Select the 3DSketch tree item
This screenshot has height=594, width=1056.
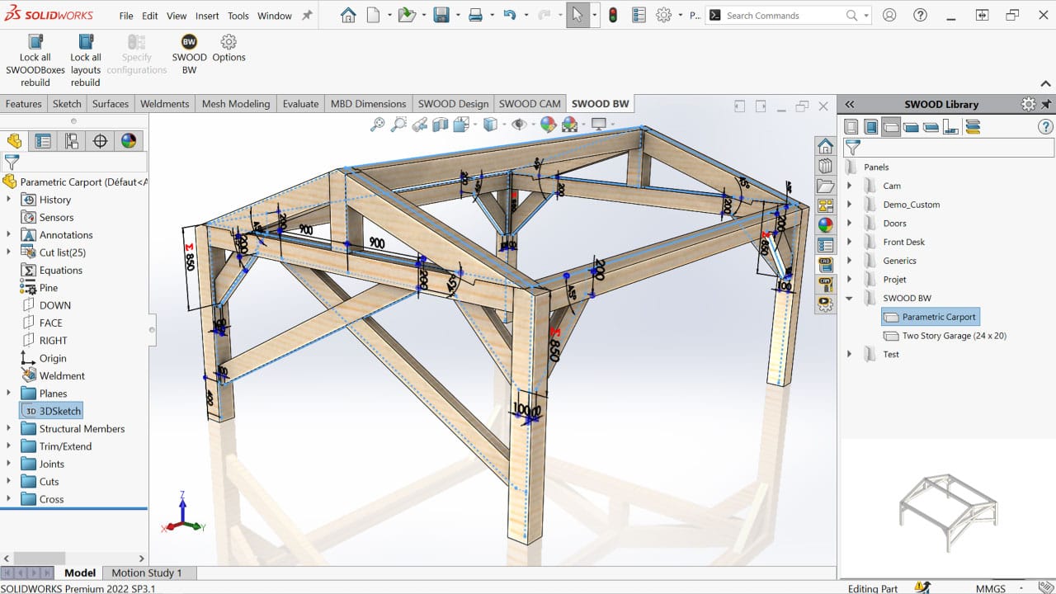pos(51,411)
